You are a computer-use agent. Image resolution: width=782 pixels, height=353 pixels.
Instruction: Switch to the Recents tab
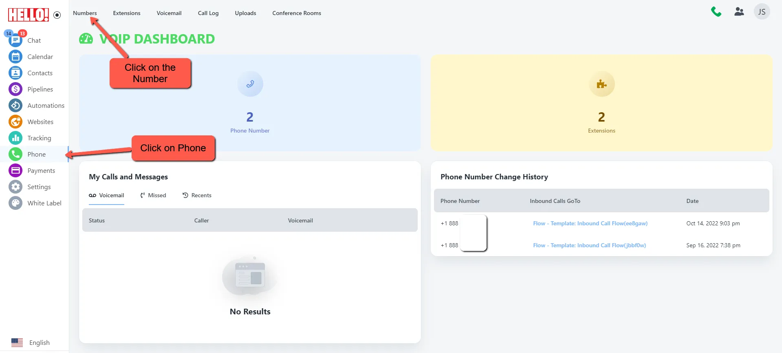[197, 195]
